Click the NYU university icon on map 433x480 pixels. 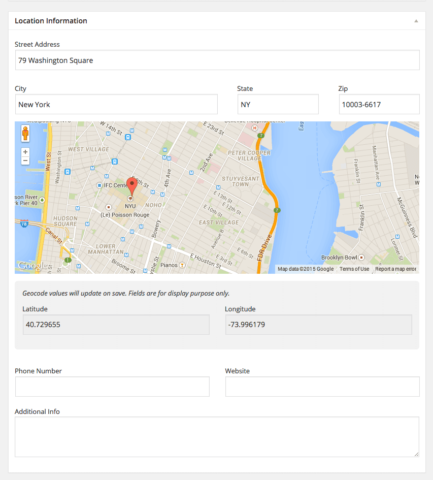[130, 199]
